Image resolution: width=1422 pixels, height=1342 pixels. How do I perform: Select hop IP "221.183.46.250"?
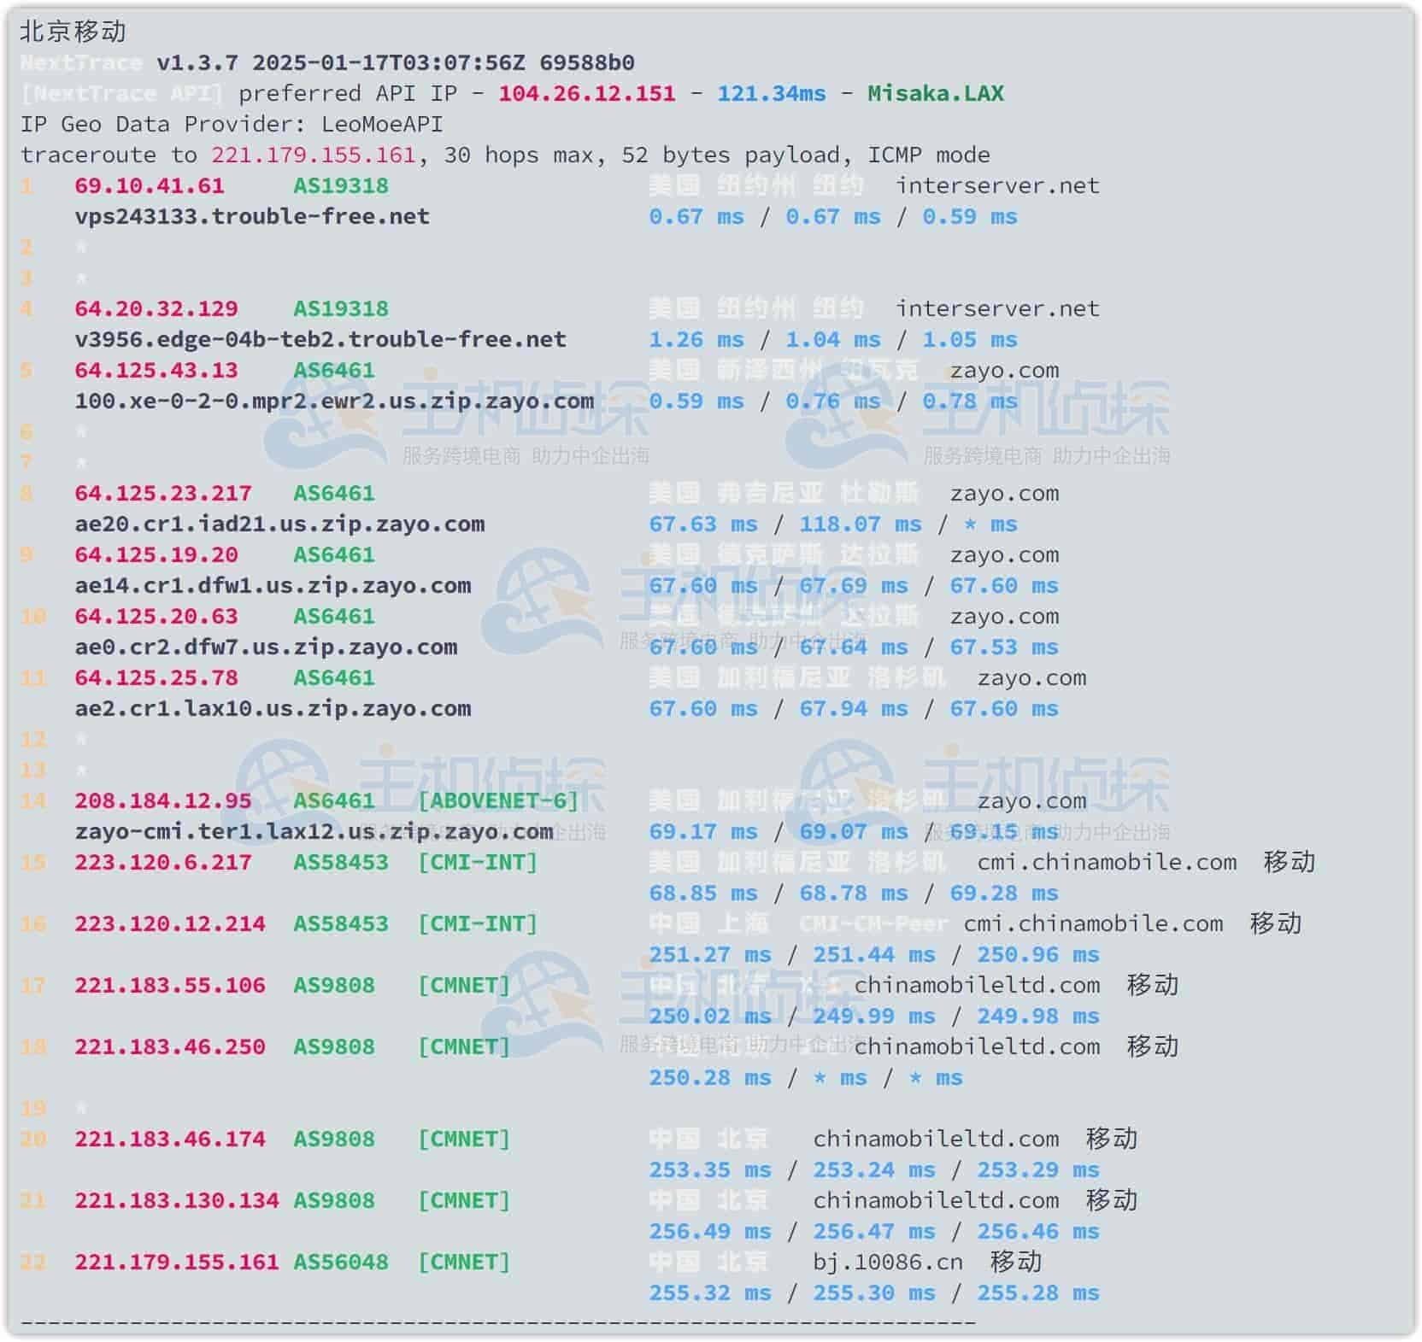coord(170,1046)
